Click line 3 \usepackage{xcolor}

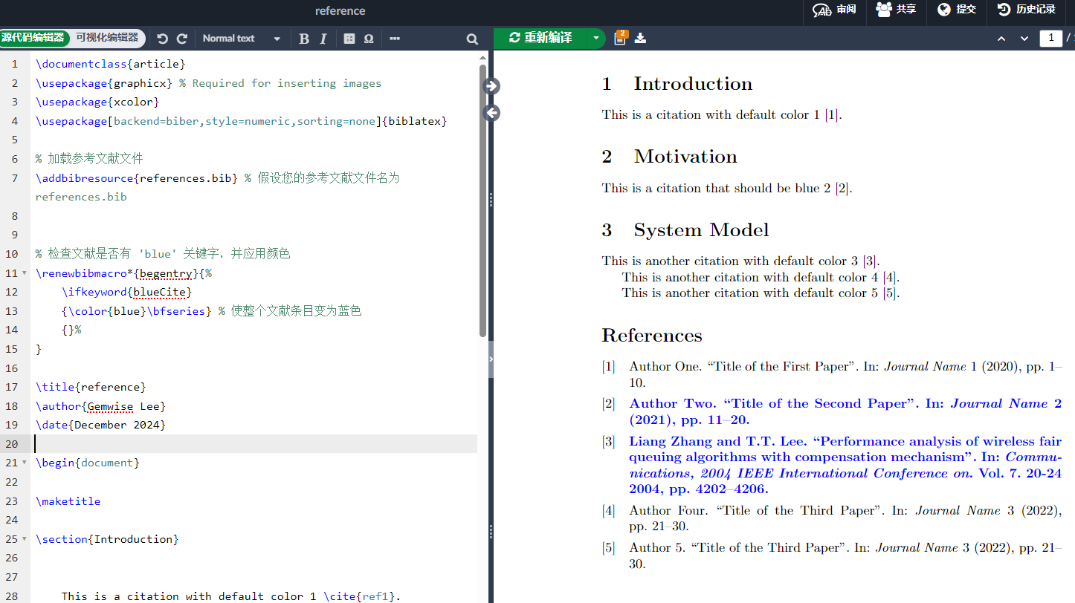(97, 102)
